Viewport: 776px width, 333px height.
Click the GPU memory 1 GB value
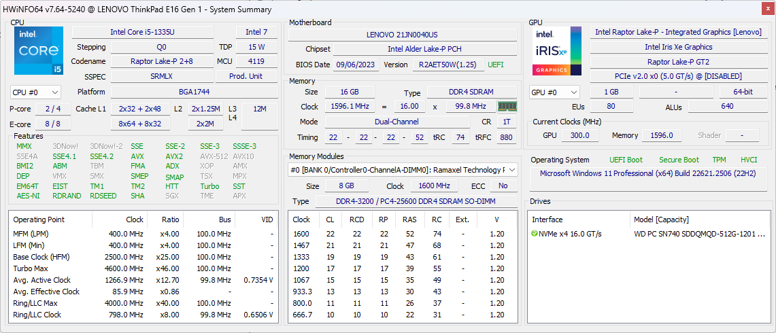tap(611, 92)
